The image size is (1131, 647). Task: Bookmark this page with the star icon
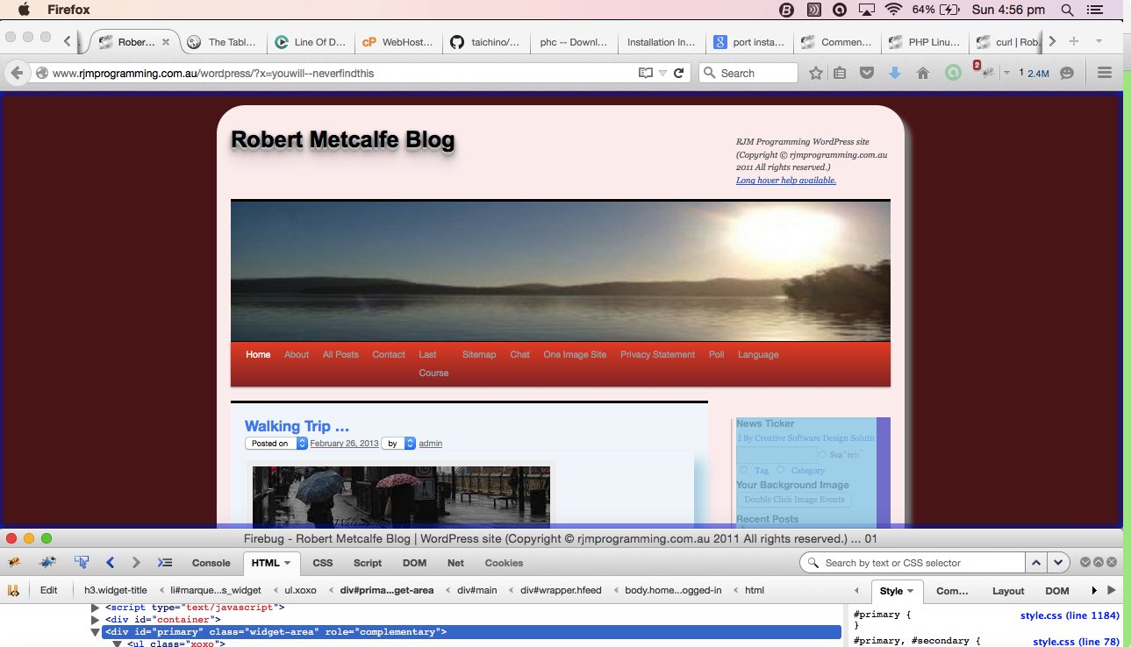pyautogui.click(x=816, y=74)
